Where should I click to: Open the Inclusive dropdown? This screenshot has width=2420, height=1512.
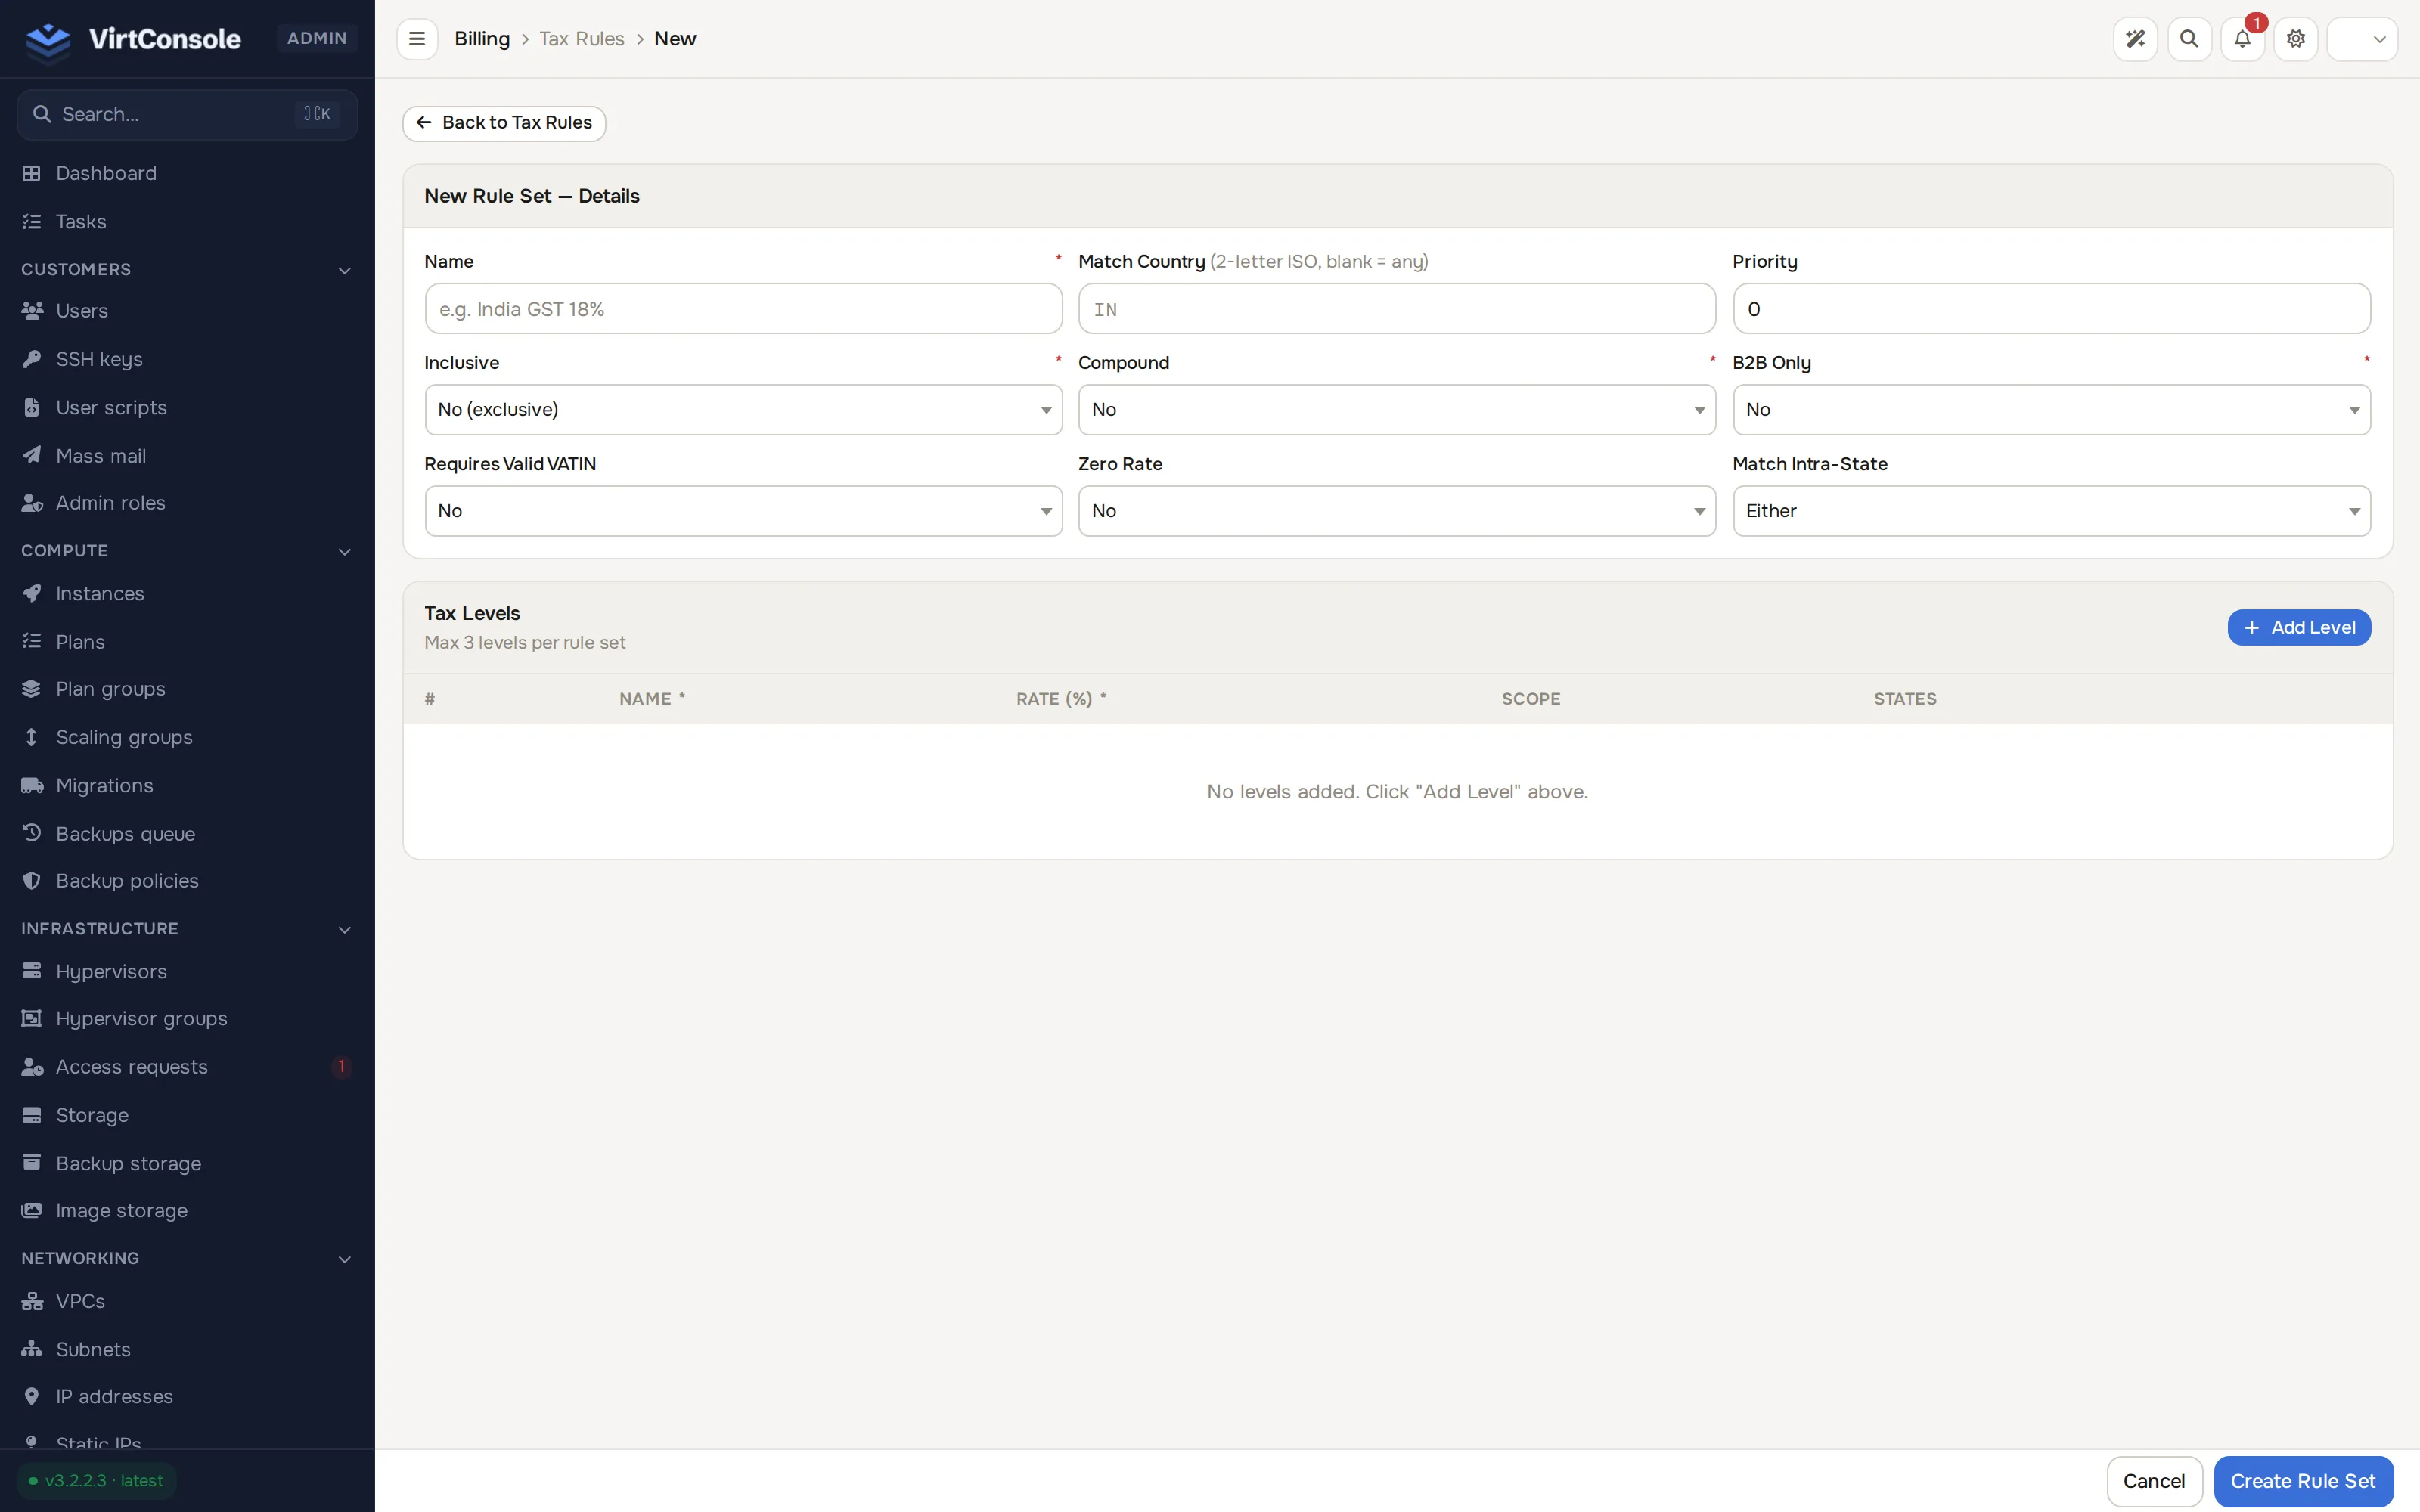click(743, 410)
